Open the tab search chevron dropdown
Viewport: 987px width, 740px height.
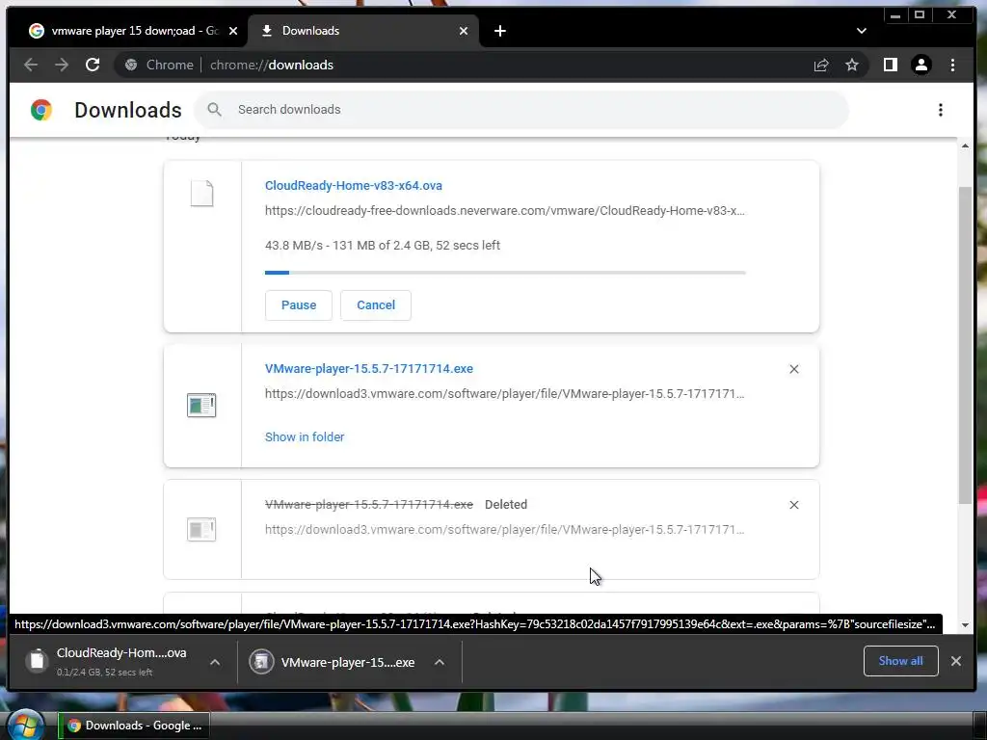pyautogui.click(x=862, y=31)
